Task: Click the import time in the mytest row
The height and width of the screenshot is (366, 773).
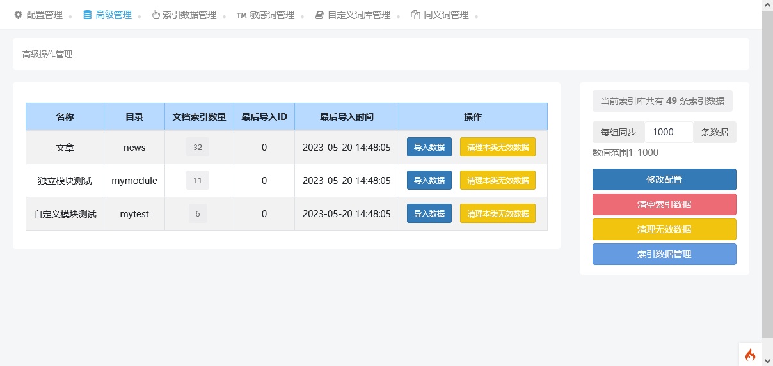Action: coord(347,213)
